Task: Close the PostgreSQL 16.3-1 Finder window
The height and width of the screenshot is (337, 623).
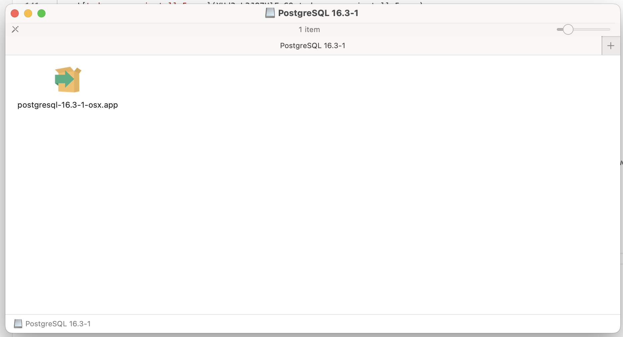Action: (15, 13)
